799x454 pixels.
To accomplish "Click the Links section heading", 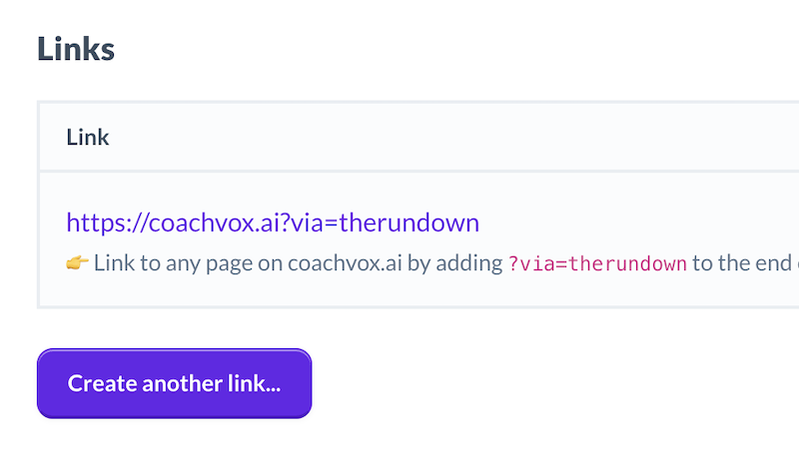I will coord(76,49).
